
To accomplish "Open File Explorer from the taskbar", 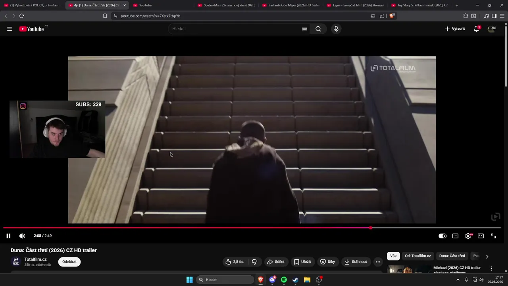I will click(x=307, y=280).
